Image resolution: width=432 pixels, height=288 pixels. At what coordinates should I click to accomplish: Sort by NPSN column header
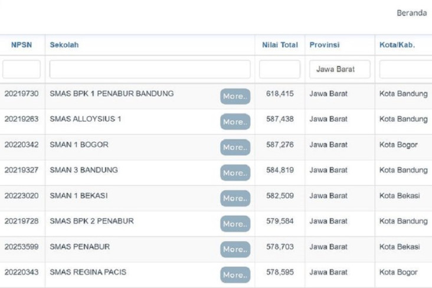[21, 45]
